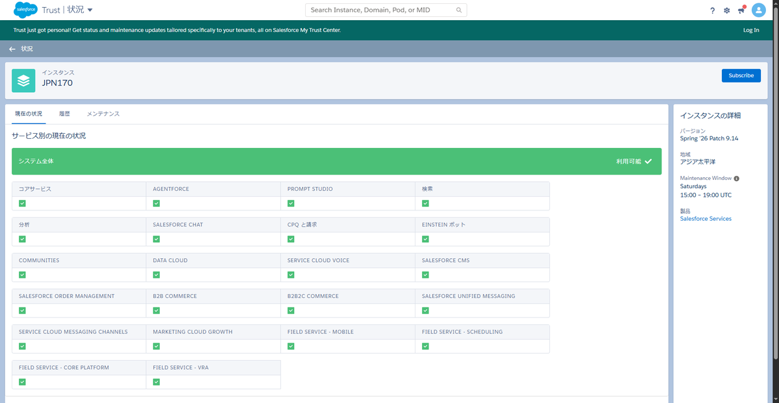Click the status check under FIELD SERVICE - MOBILE
This screenshot has width=779, height=403.
click(291, 346)
